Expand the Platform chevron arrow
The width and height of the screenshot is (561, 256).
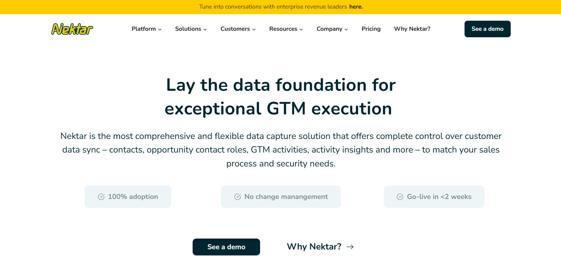(160, 29)
